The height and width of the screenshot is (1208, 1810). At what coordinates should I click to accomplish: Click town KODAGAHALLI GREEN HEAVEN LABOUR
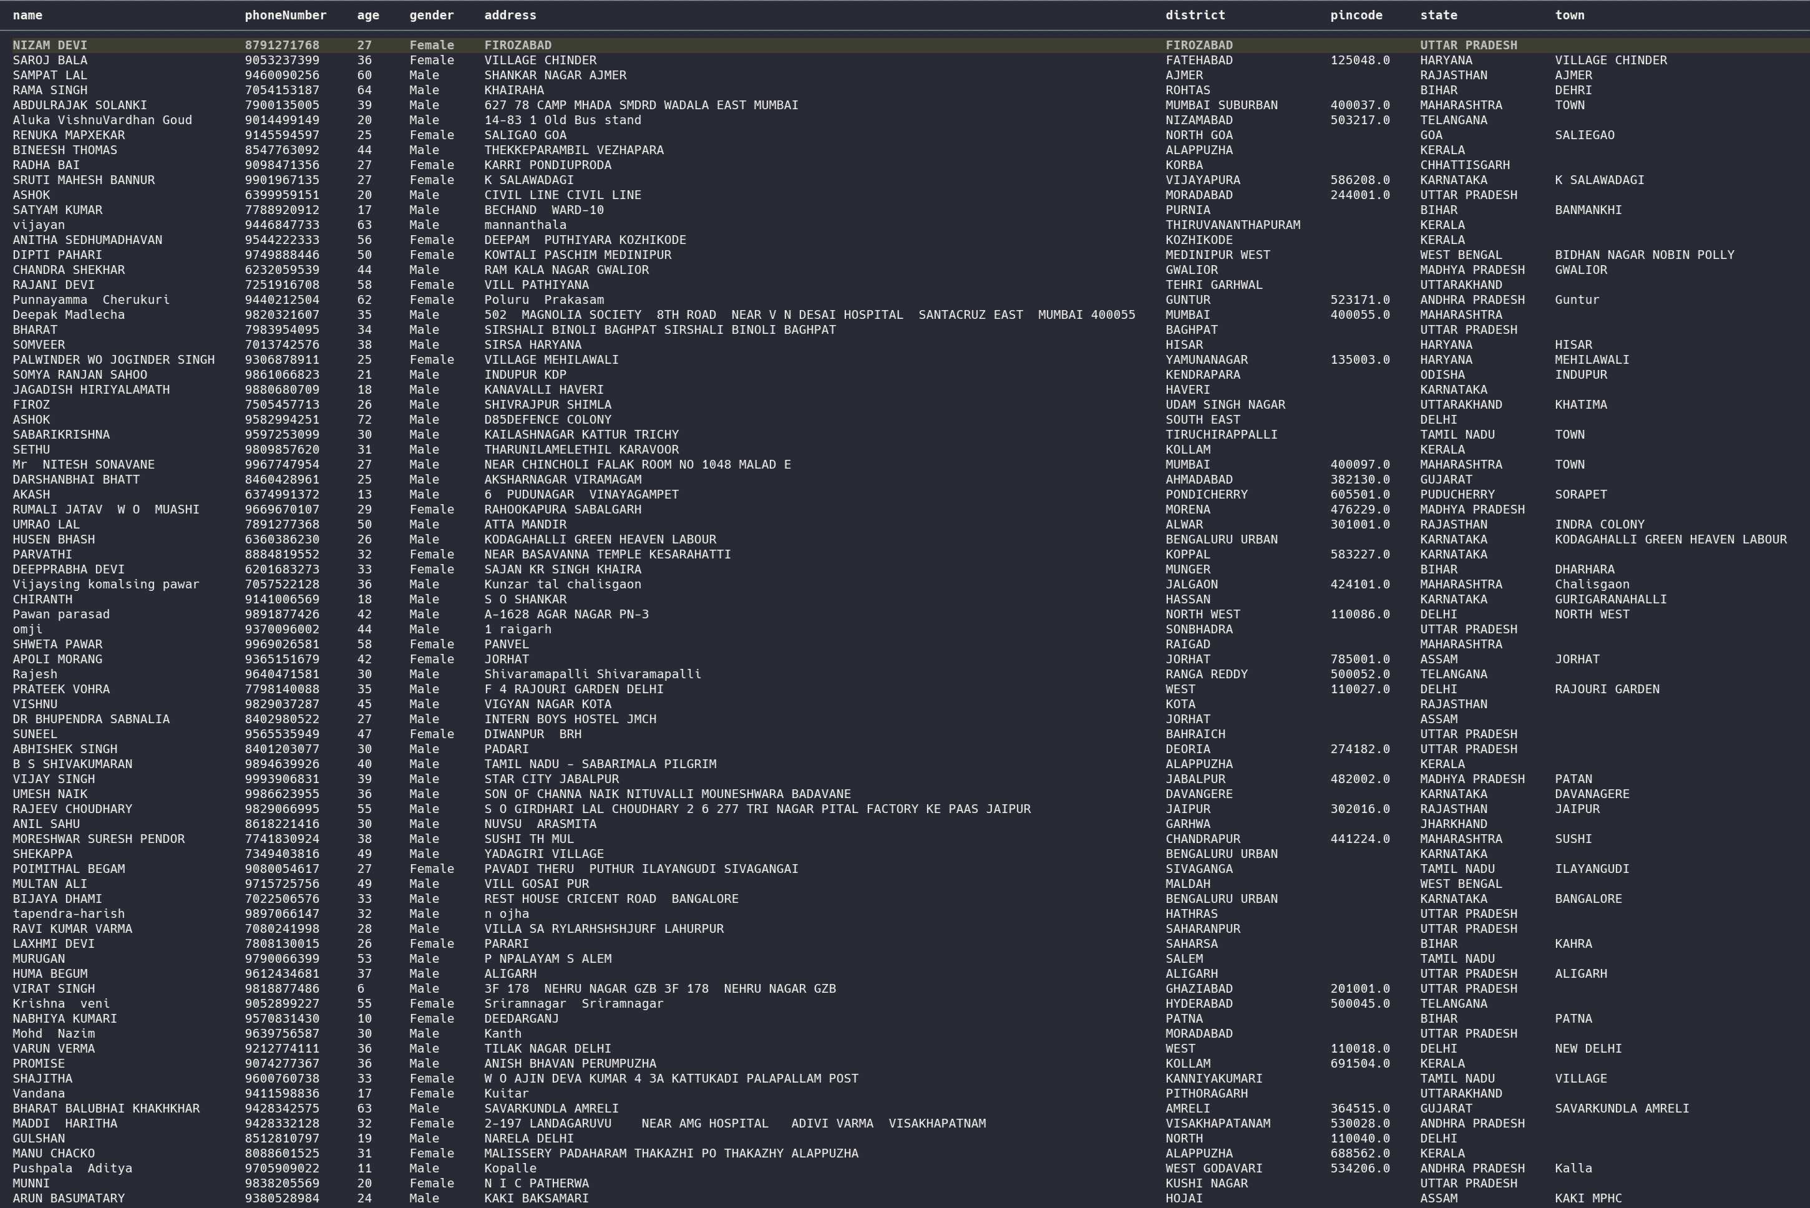(1671, 539)
